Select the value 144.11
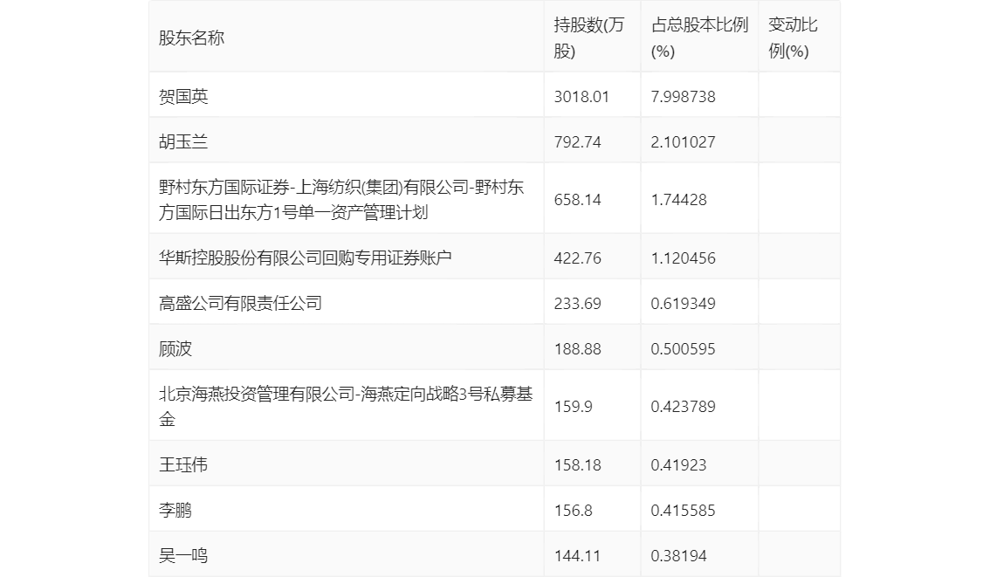 [x=578, y=556]
